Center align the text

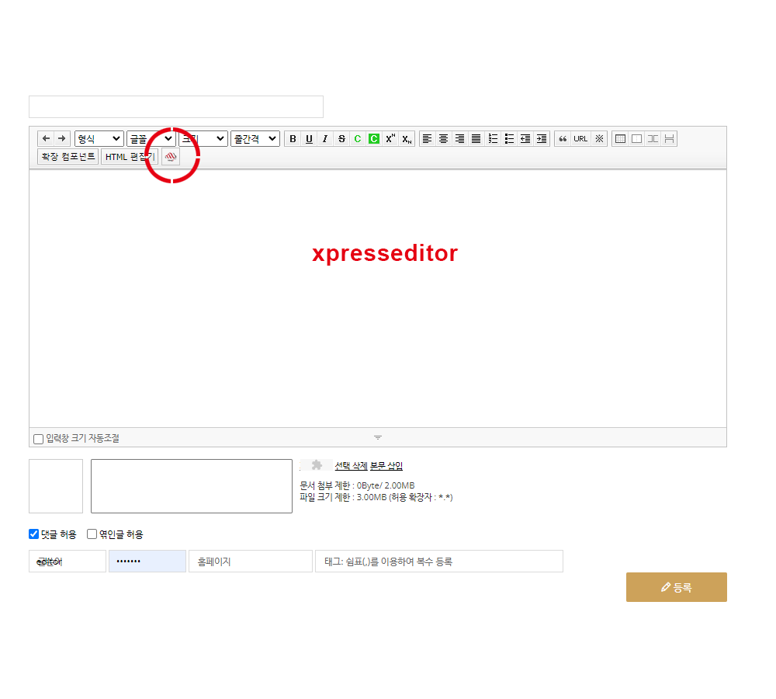pos(443,139)
